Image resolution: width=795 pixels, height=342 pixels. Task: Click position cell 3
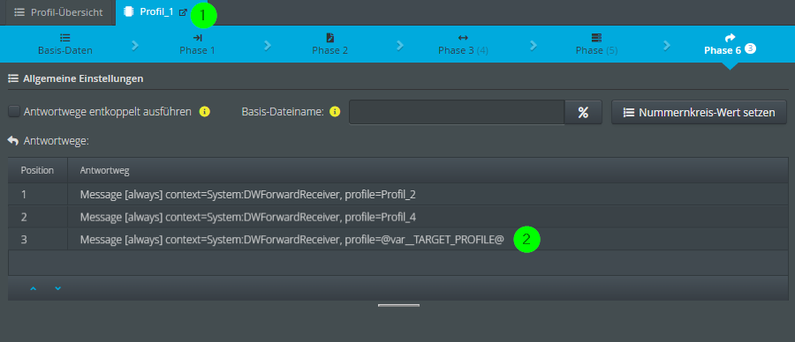(x=37, y=239)
